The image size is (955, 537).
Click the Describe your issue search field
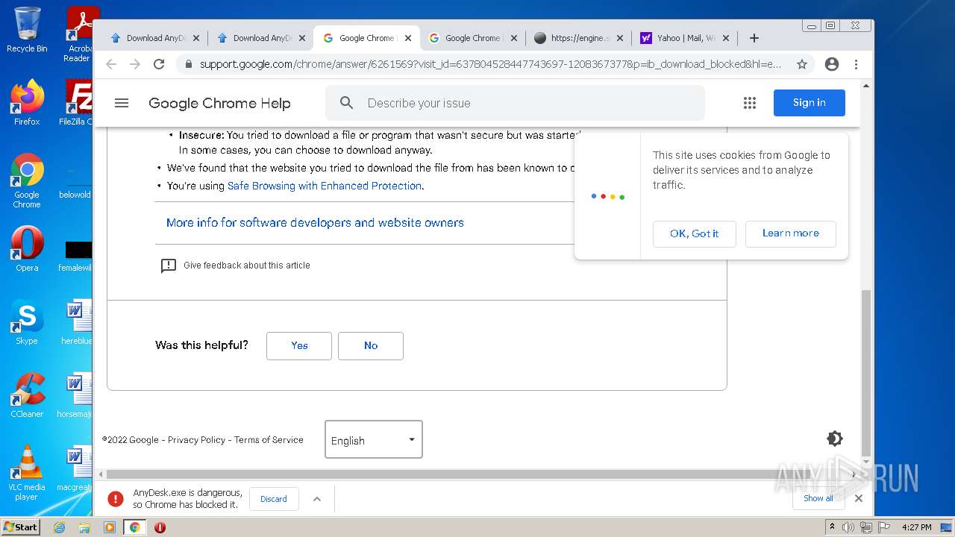pyautogui.click(x=515, y=103)
